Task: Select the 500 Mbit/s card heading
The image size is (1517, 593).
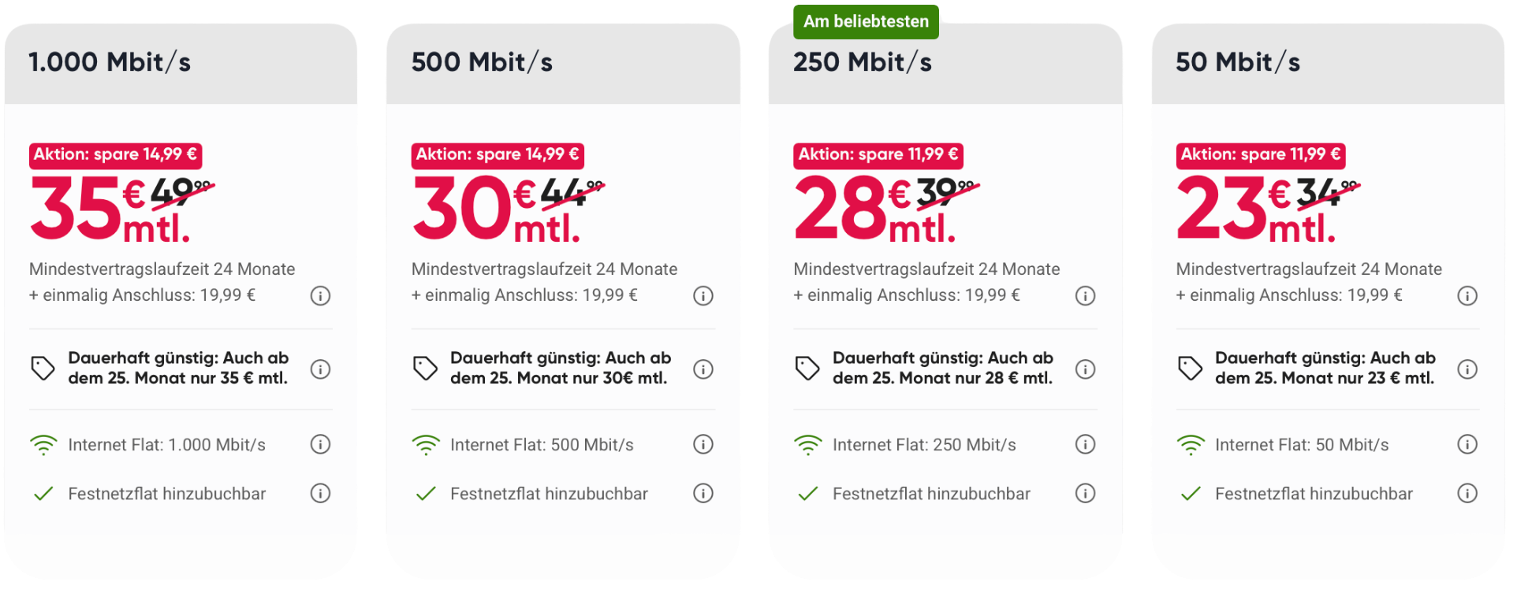Action: tap(482, 62)
